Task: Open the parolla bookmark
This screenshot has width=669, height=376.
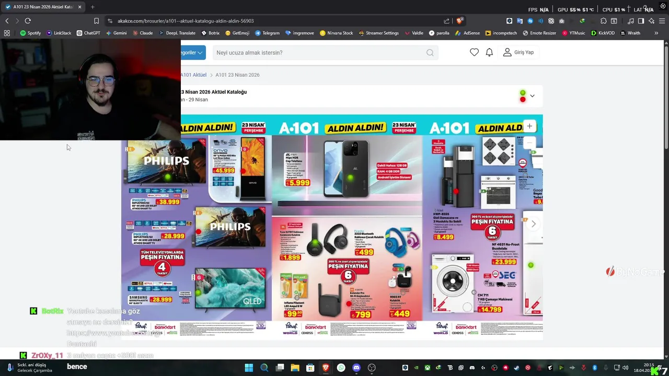Action: (x=439, y=33)
